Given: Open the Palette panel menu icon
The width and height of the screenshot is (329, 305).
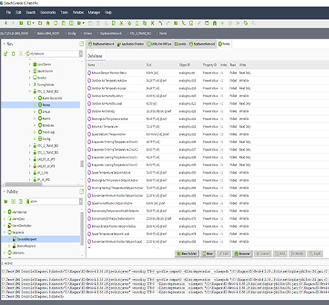Looking at the screenshot, I should (x=82, y=191).
